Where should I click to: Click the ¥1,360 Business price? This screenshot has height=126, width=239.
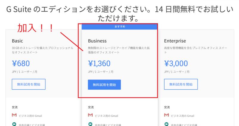tap(99, 63)
